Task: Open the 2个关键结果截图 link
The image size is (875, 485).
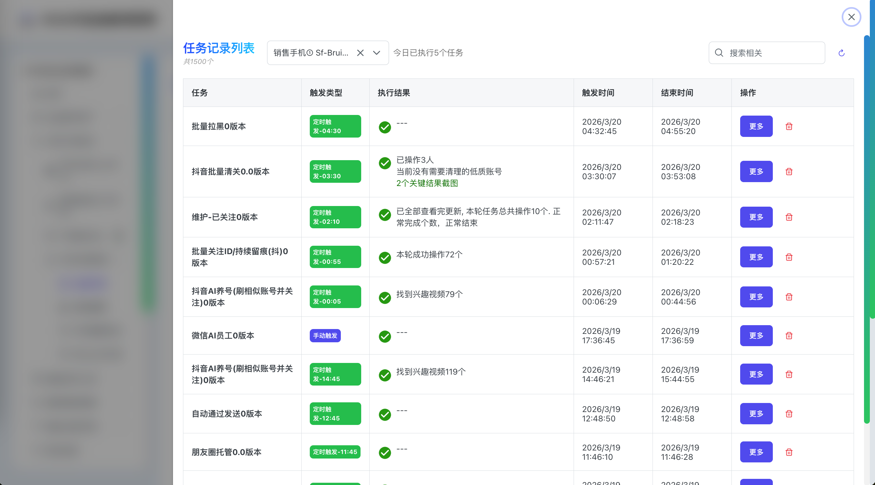Action: [427, 183]
